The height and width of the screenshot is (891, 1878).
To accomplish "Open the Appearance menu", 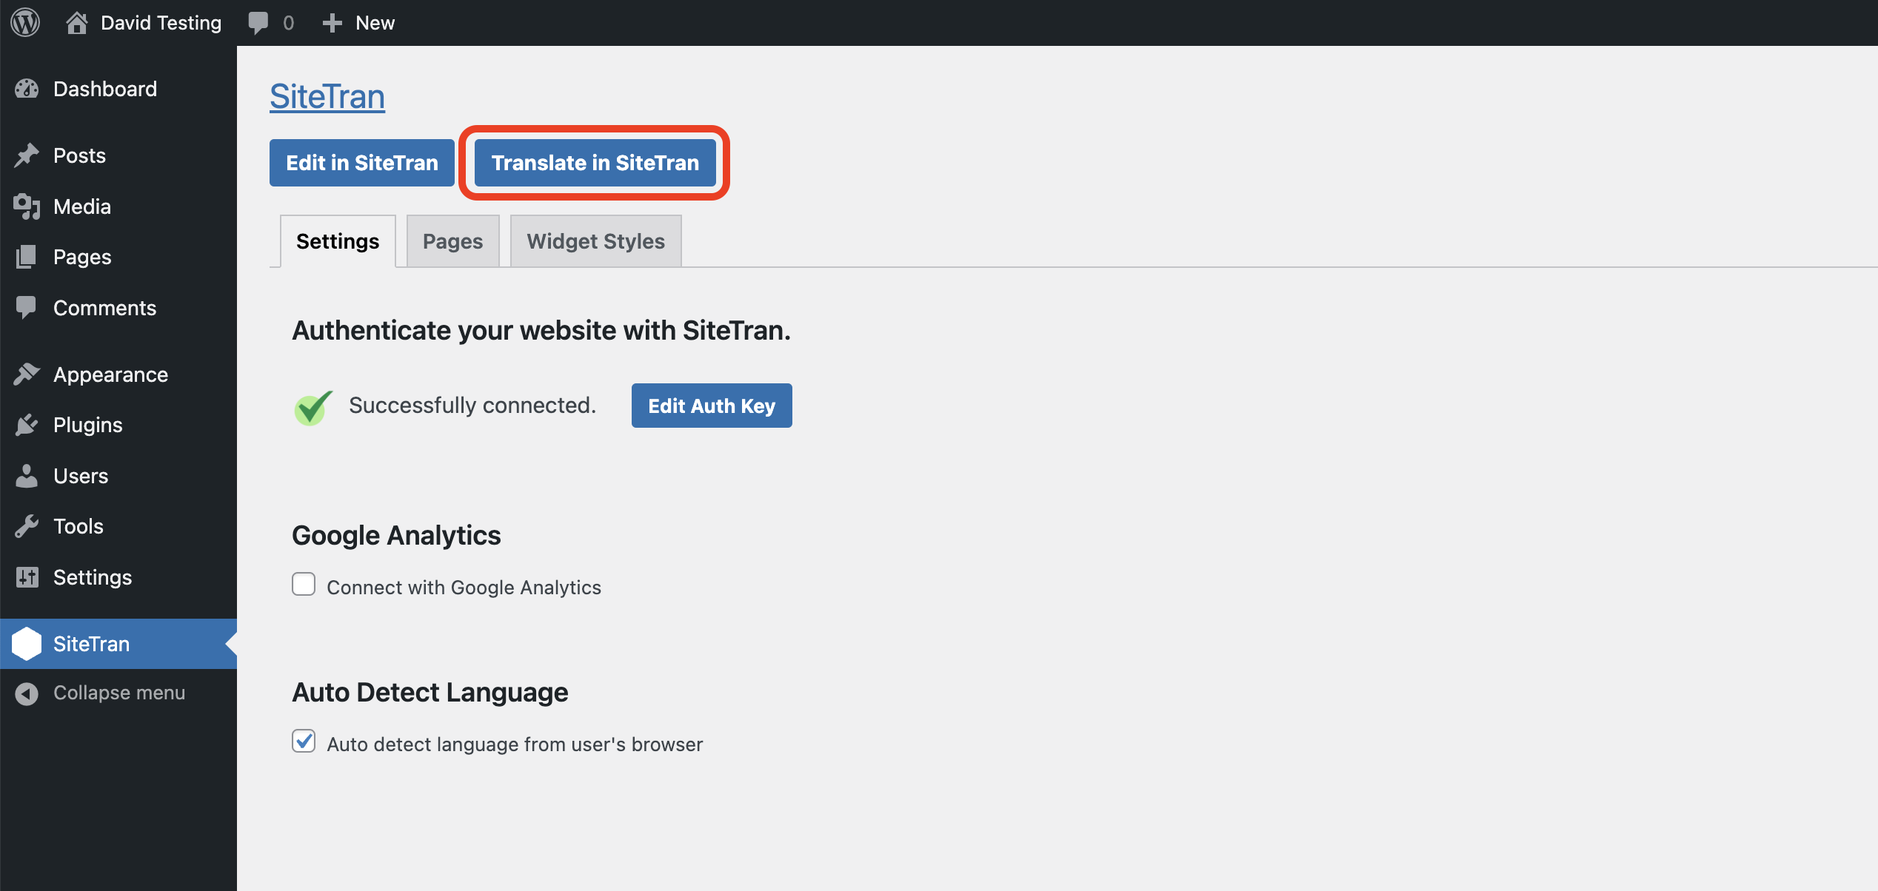I will (118, 374).
